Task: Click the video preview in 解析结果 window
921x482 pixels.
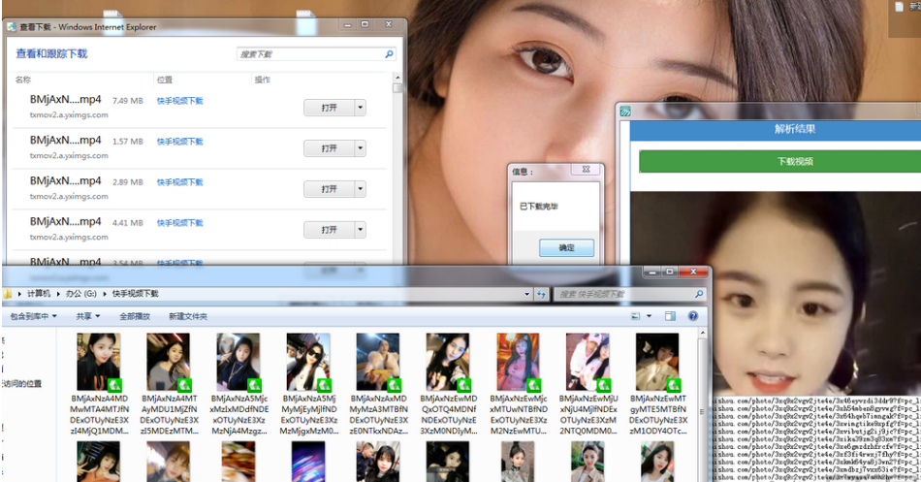Action: tap(776, 294)
